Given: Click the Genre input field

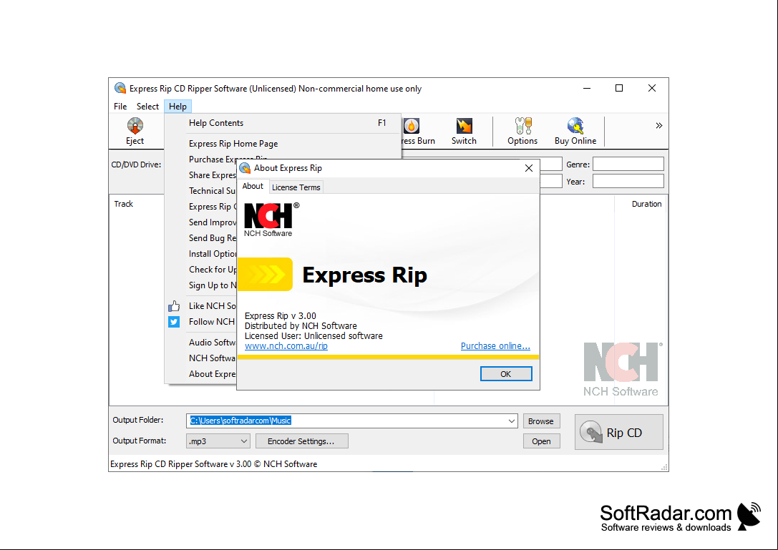Looking at the screenshot, I should coord(628,164).
